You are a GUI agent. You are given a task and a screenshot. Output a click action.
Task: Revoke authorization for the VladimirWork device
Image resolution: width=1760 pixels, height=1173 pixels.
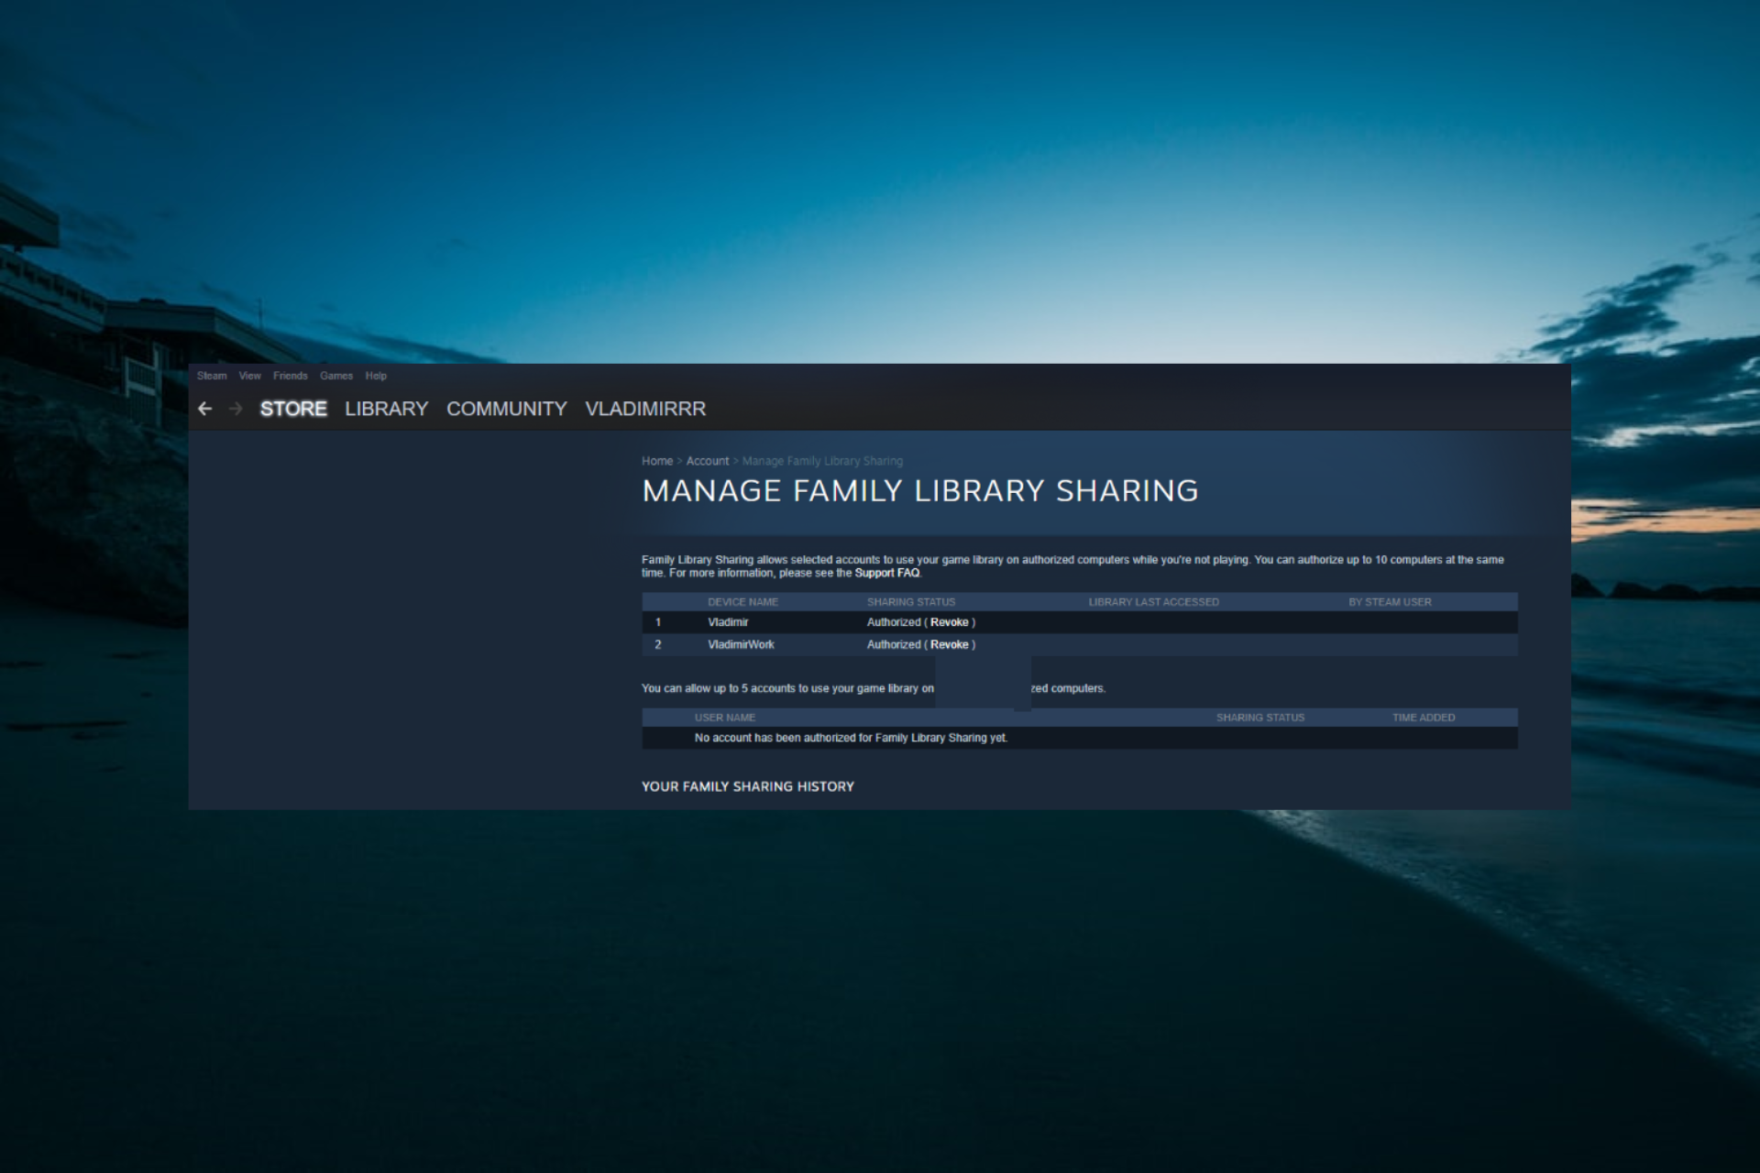tap(950, 645)
